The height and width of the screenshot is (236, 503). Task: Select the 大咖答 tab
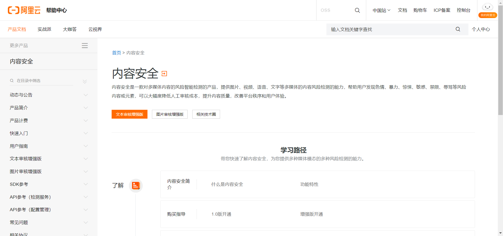[70, 29]
